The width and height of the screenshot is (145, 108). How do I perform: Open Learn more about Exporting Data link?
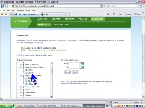click(41, 48)
